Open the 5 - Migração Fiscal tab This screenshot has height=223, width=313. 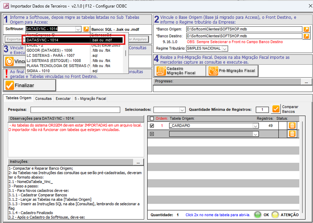90,99
